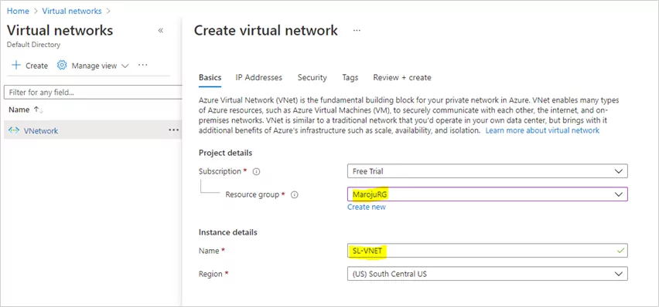
Task: Click the plus Create button
Action: coord(29,66)
